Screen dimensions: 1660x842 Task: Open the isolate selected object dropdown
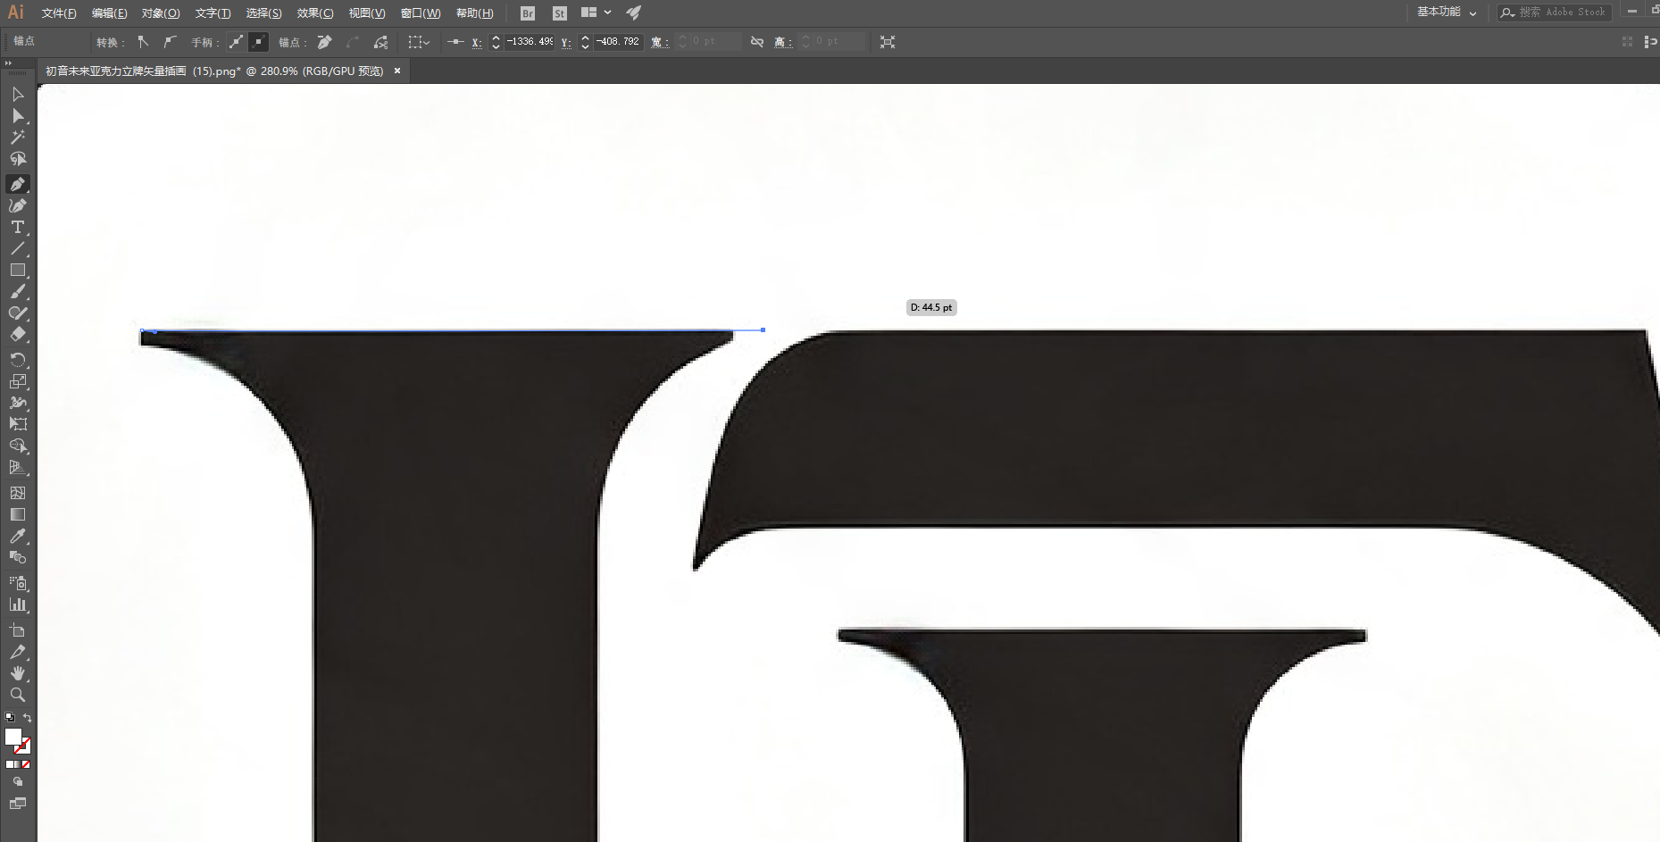click(419, 42)
